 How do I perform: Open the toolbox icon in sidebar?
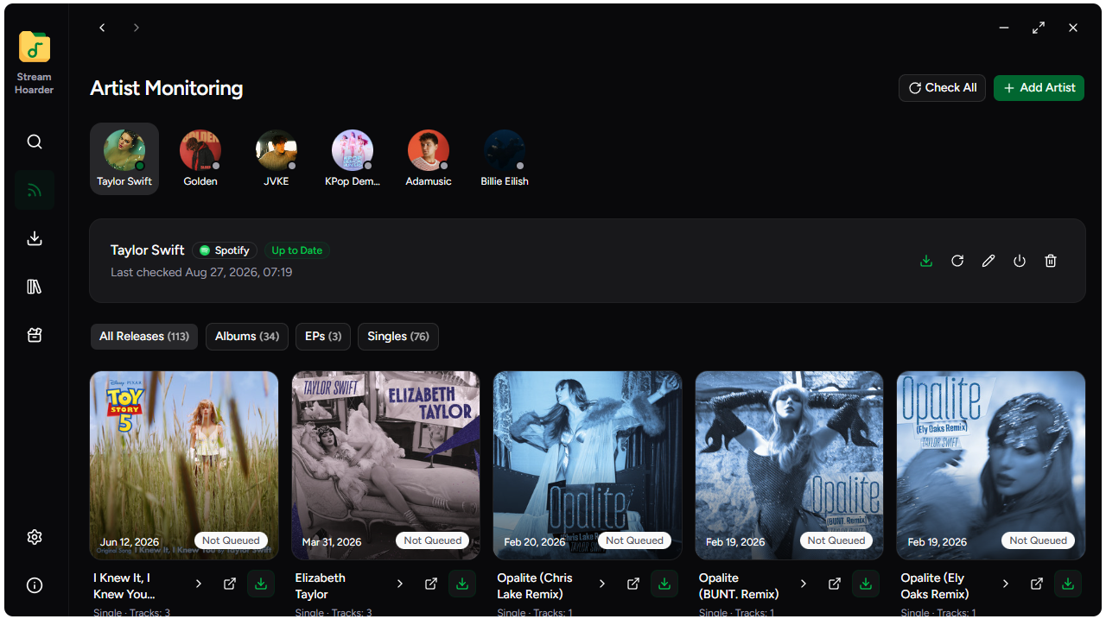tap(35, 335)
